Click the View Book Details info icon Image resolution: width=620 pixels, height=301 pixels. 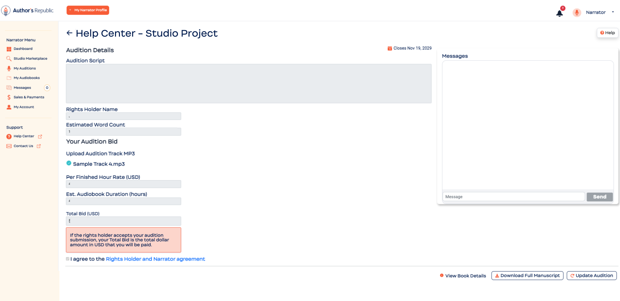point(441,275)
